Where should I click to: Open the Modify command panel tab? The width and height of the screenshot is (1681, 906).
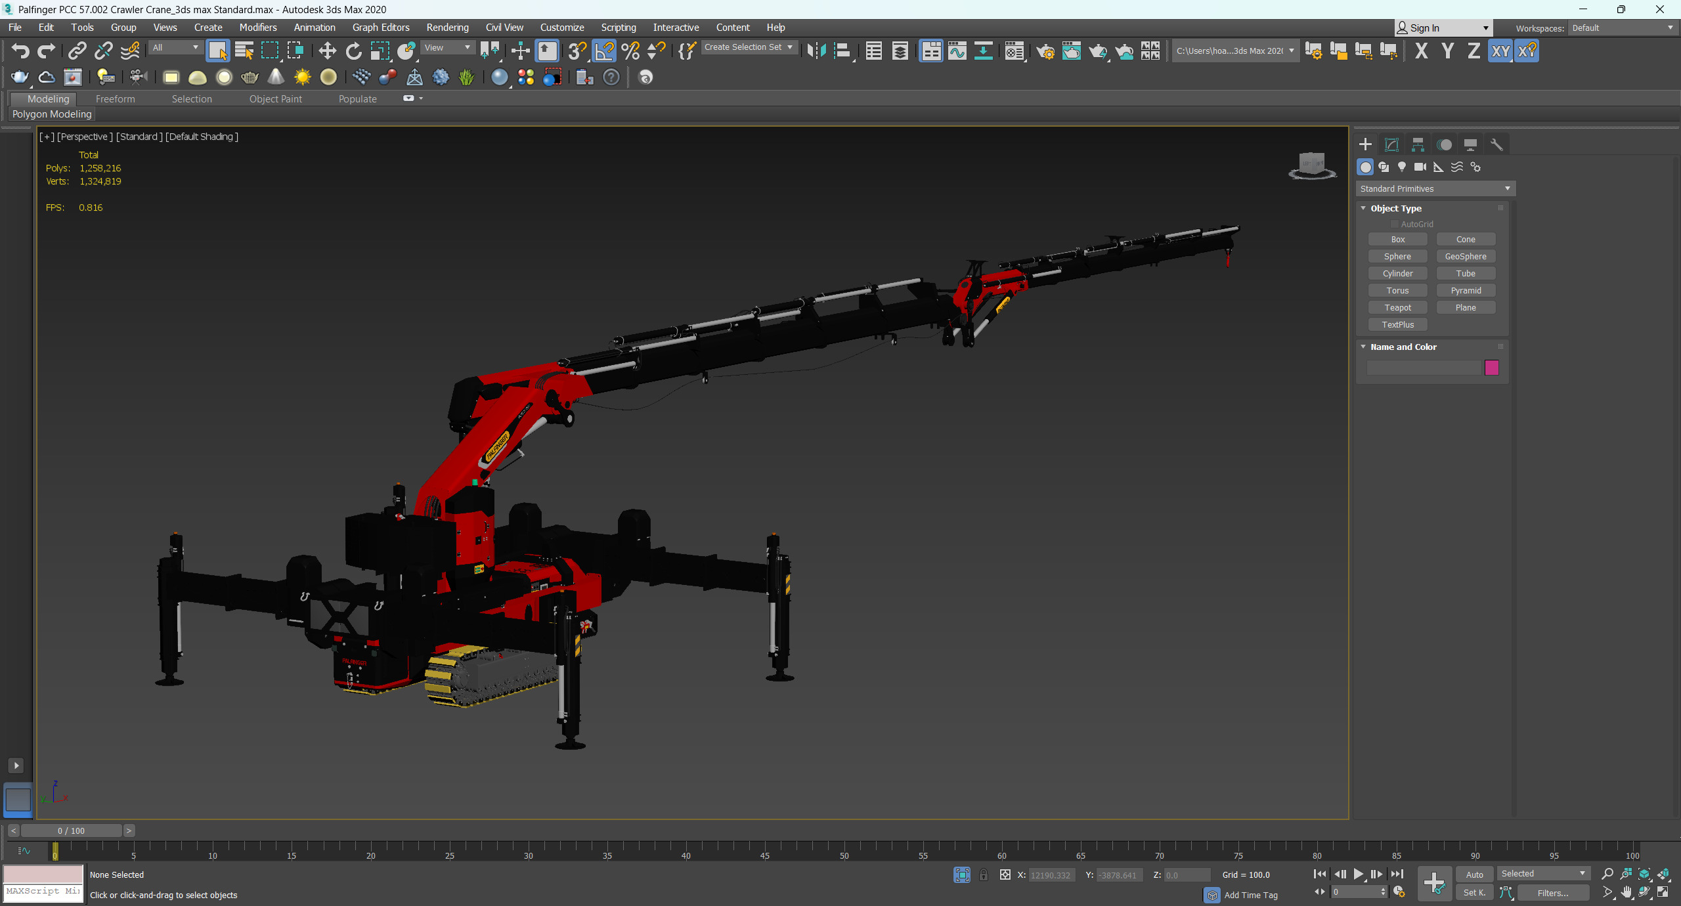point(1392,144)
